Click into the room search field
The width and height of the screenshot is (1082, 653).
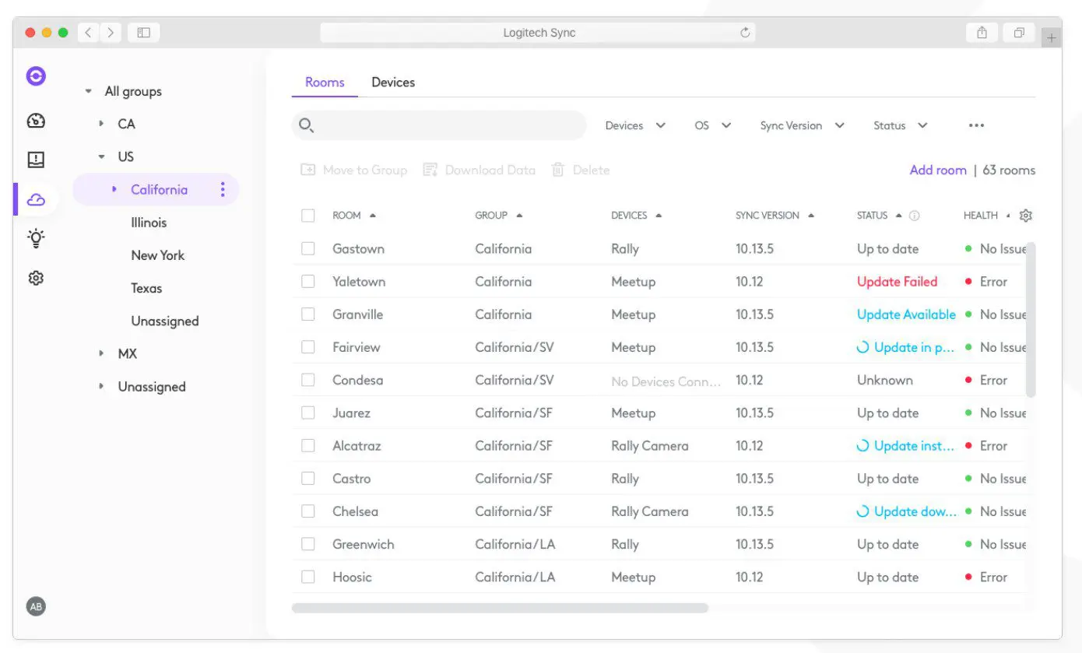439,125
